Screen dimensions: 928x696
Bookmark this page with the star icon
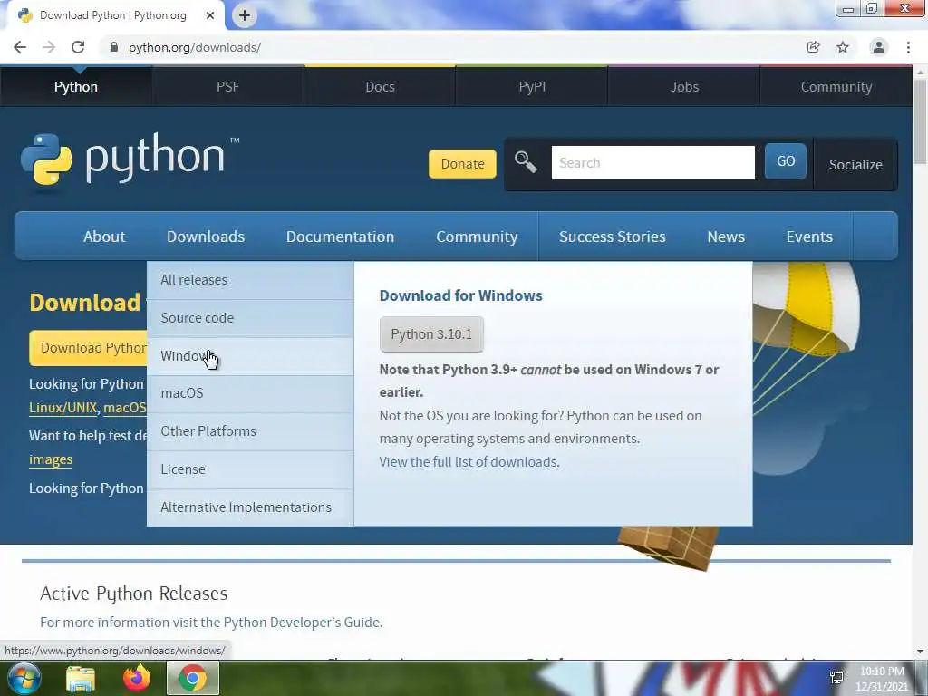click(x=843, y=47)
